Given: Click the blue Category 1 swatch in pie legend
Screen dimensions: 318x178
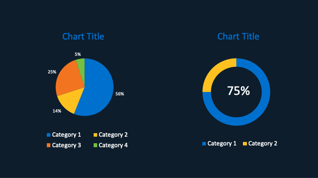Looking at the screenshot, I should pyautogui.click(x=49, y=135).
